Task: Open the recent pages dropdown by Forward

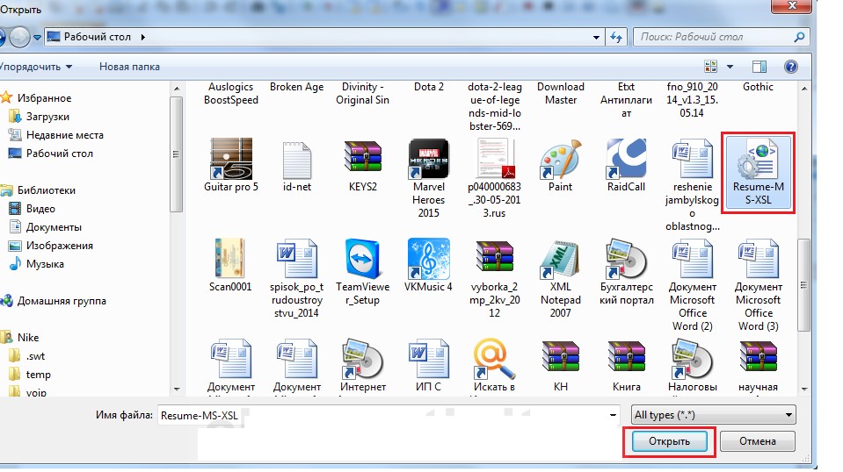Action: 37,38
